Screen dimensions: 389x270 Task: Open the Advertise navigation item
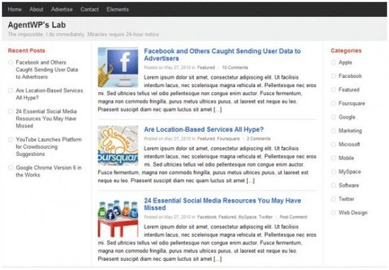[62, 9]
